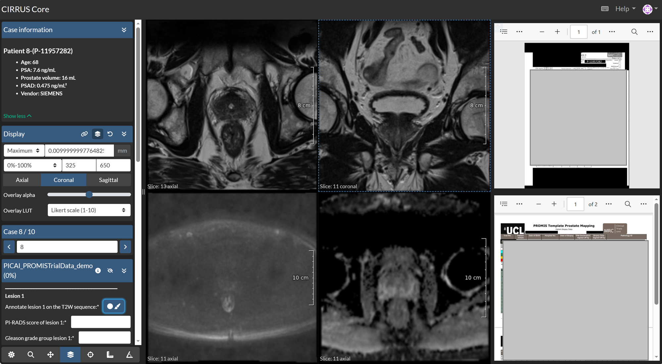Select the pan move tool
The image size is (662, 364).
(50, 355)
